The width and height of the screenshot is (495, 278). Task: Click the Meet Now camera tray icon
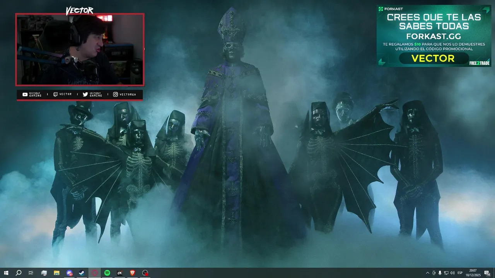434,273
